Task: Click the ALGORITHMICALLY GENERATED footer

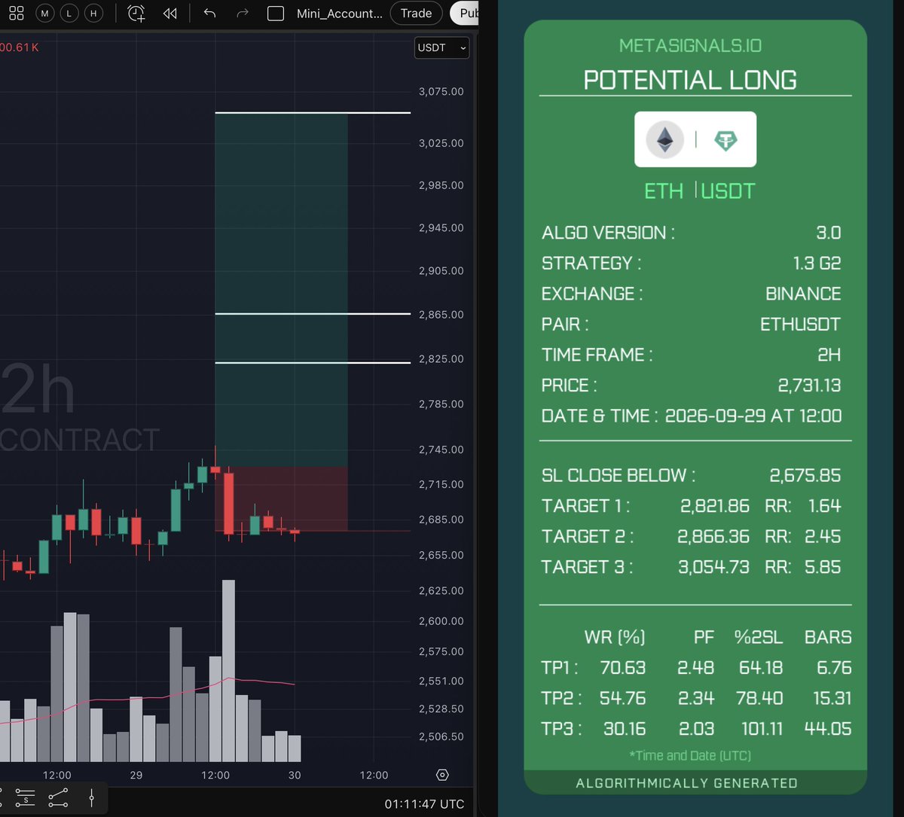Action: (686, 783)
